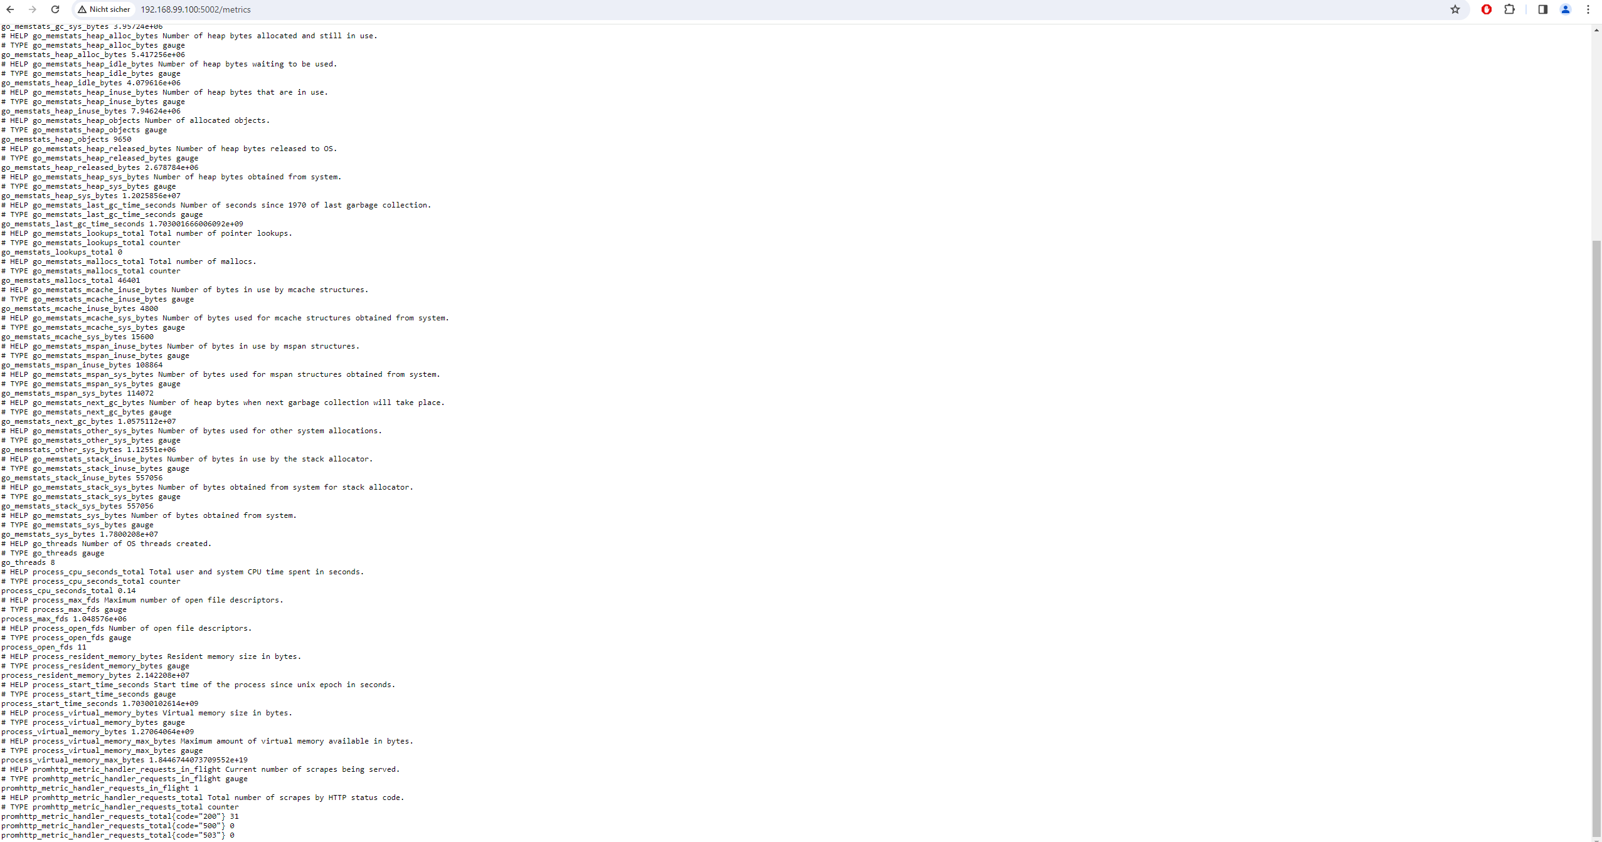Image resolution: width=1602 pixels, height=842 pixels.
Task: Click the process_open_fds 11 value line
Action: pyautogui.click(x=44, y=647)
